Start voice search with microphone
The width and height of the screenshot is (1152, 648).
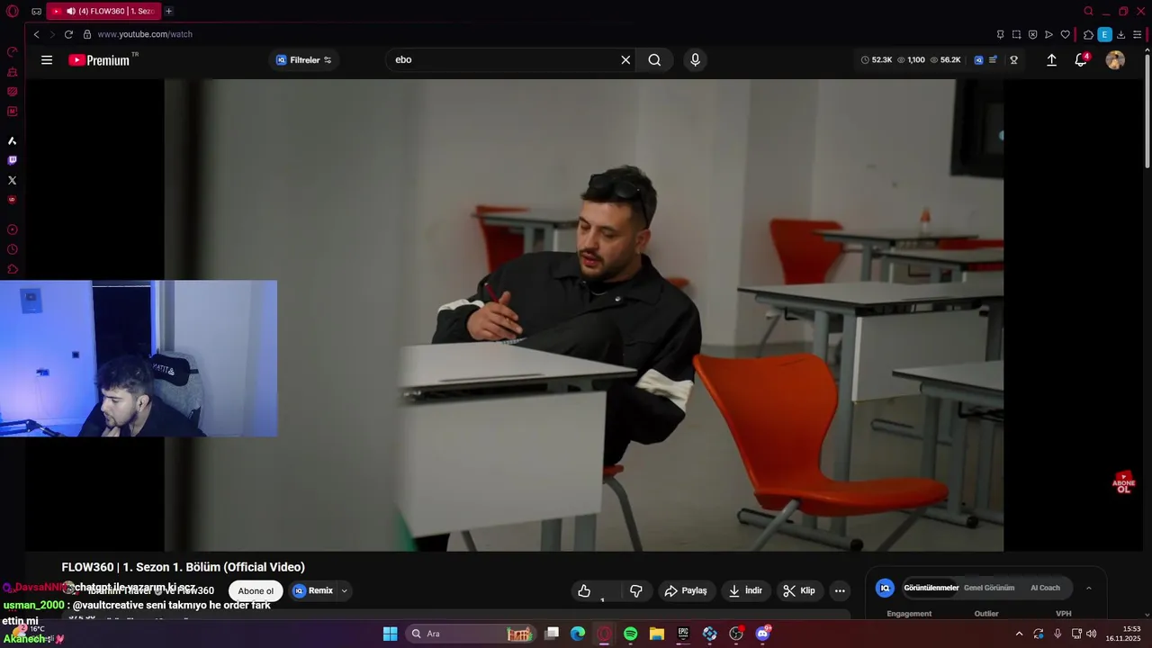pyautogui.click(x=694, y=60)
